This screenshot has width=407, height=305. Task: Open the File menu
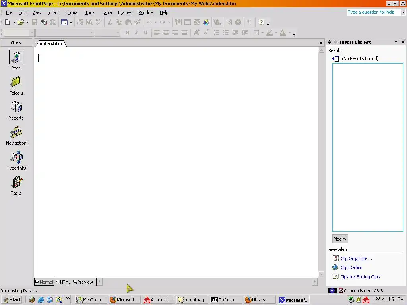(x=9, y=12)
